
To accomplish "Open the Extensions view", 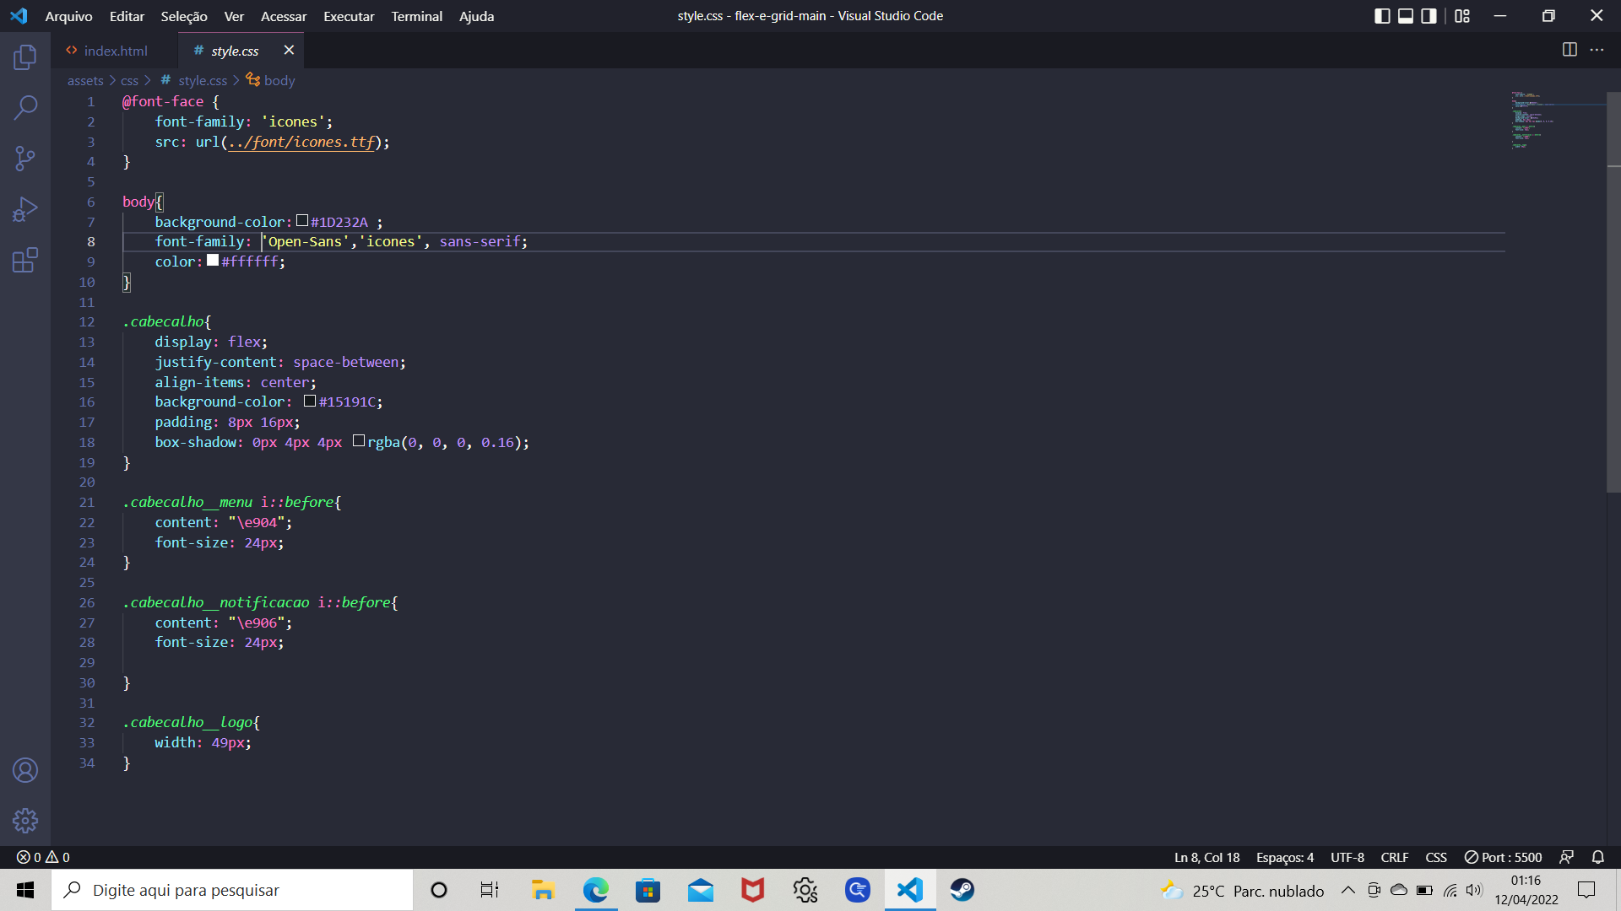I will pos(25,260).
